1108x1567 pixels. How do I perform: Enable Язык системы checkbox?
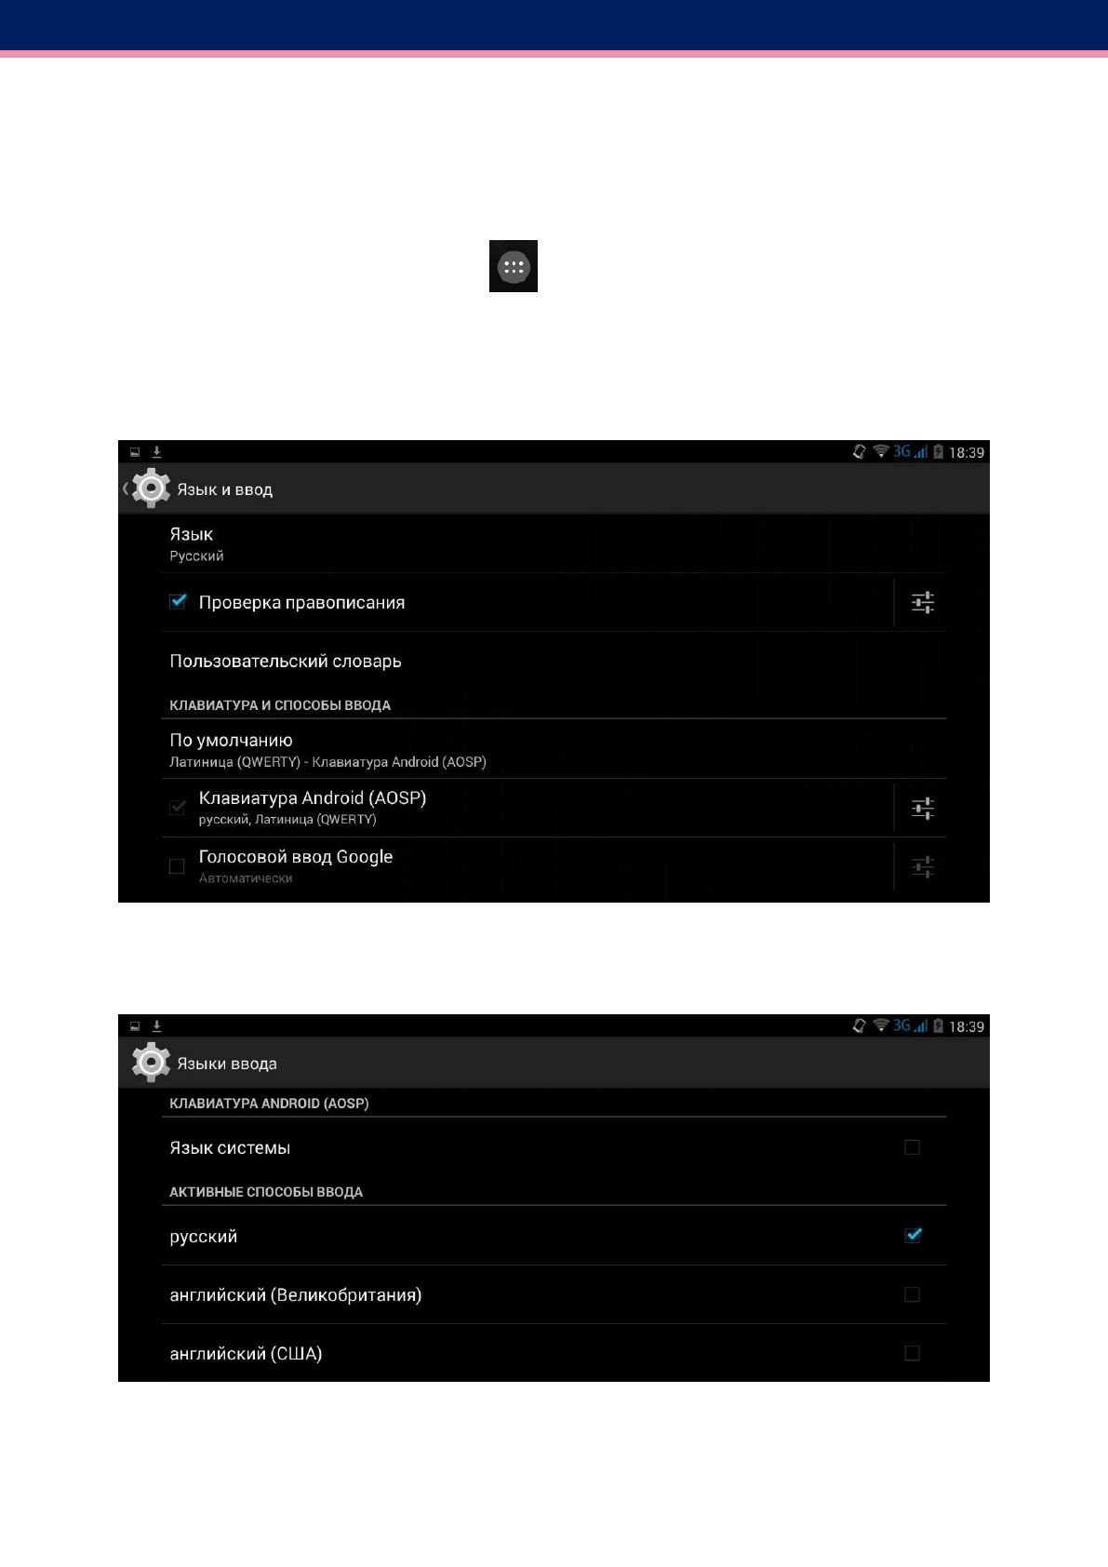tap(912, 1147)
